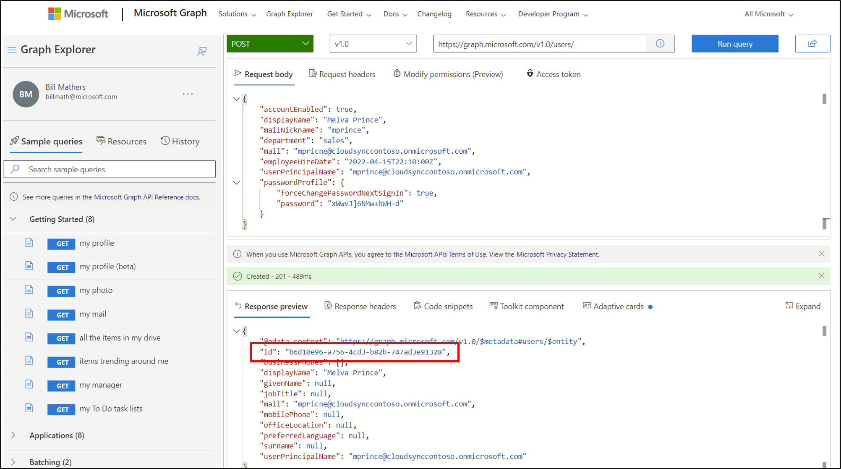Image resolution: width=841 pixels, height=469 pixels.
Task: Open the Graph Explorer nav link
Action: [290, 14]
